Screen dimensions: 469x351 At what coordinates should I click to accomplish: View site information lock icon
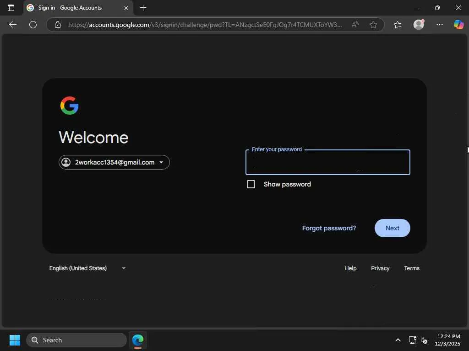[58, 25]
